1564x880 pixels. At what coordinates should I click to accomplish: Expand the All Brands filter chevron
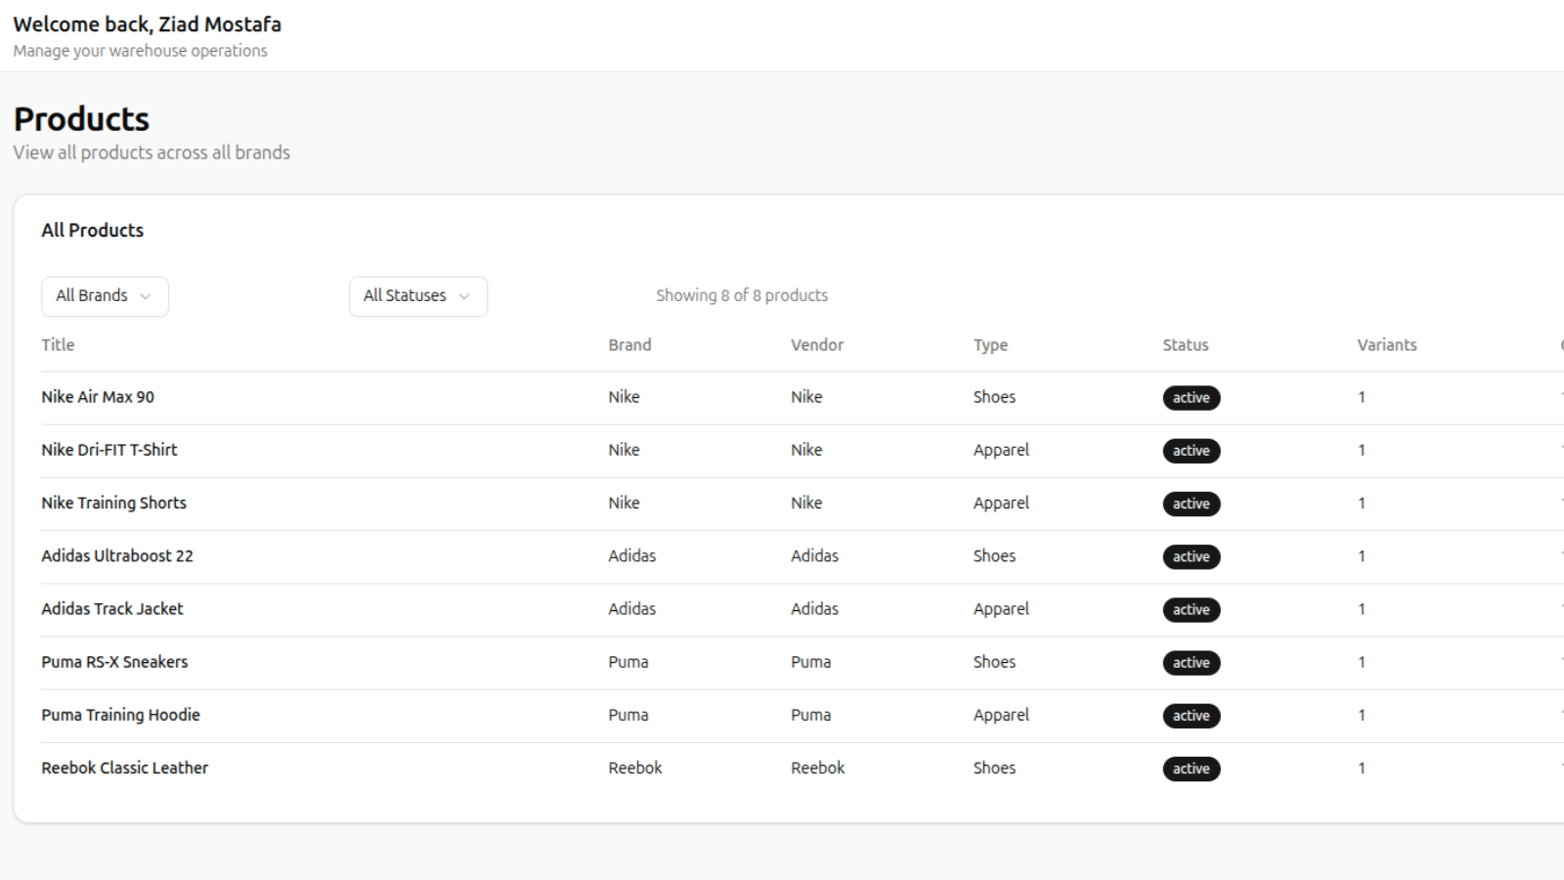146,296
